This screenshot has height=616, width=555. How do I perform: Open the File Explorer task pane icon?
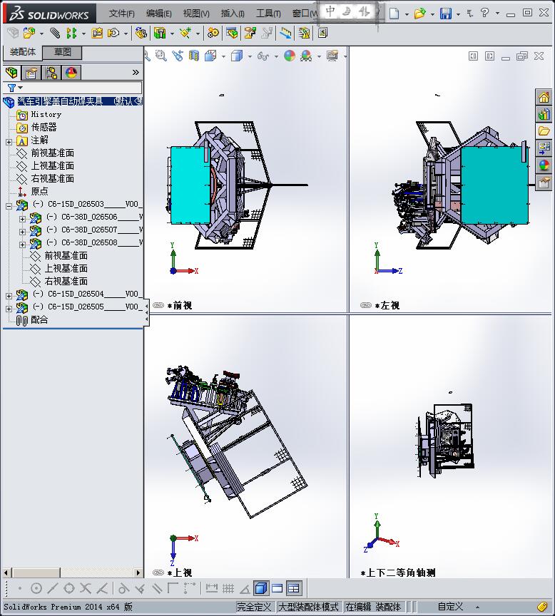544,131
